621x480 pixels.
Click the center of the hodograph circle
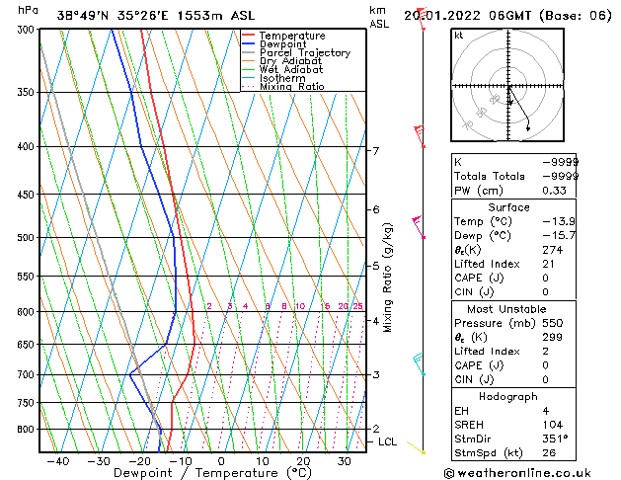509,87
